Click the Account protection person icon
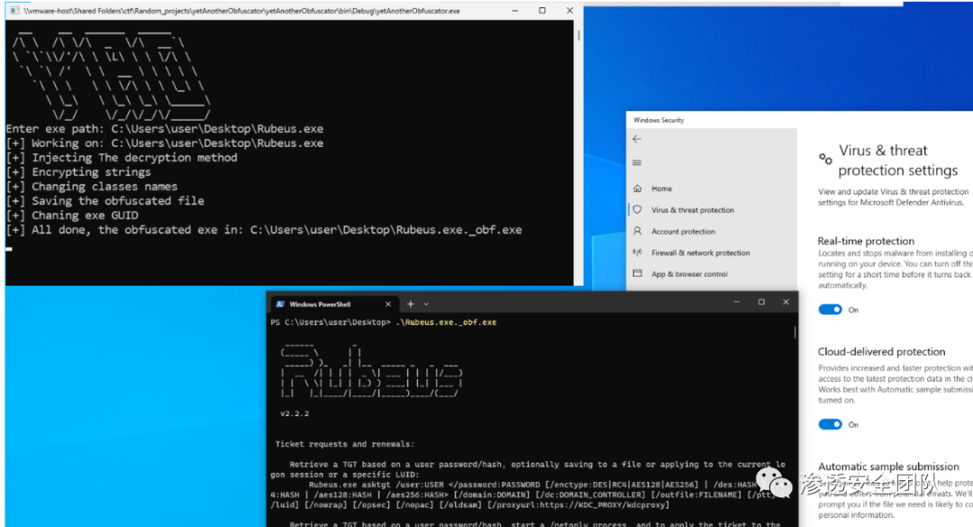The image size is (973, 527). pos(637,231)
